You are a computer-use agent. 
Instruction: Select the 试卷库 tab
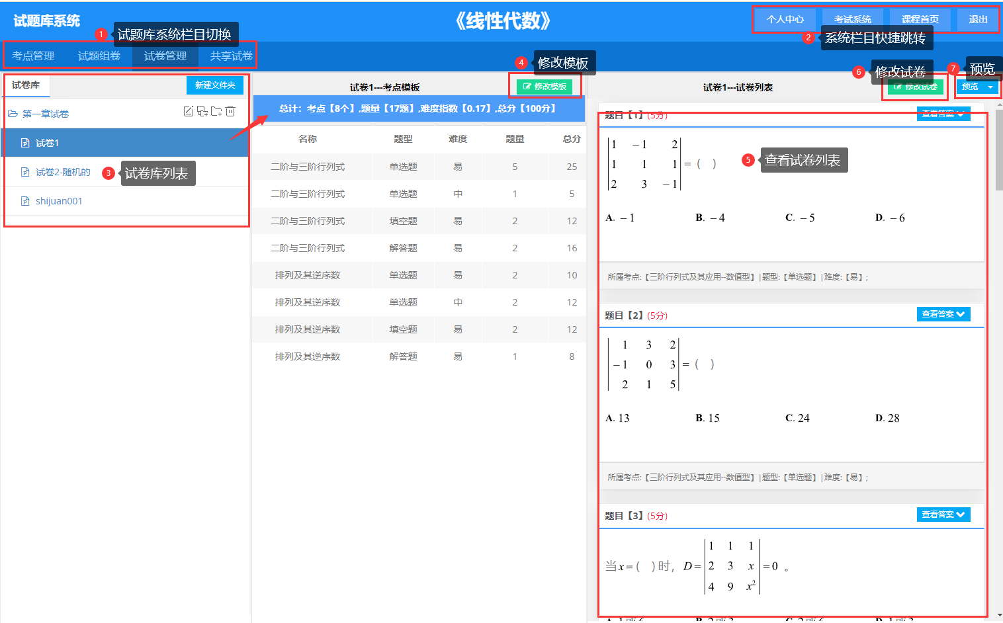26,85
